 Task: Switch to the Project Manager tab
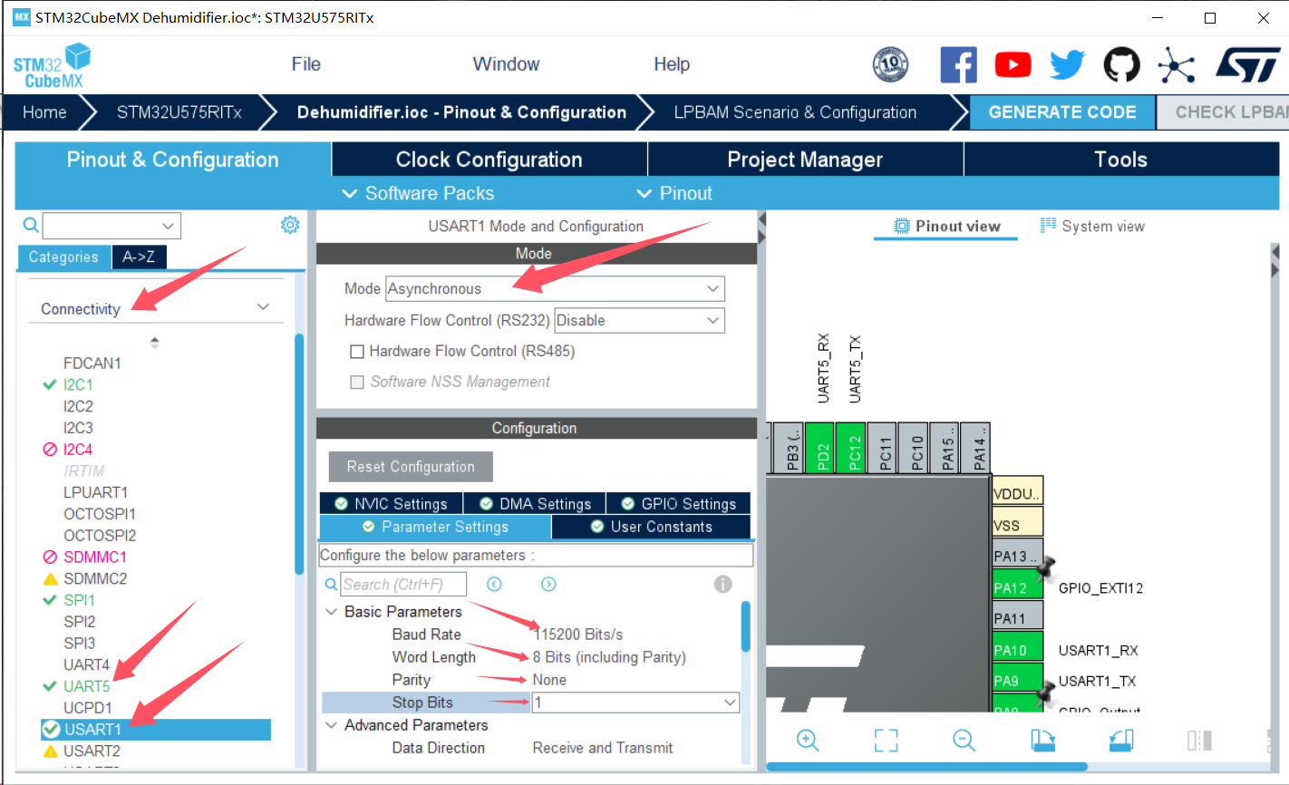[805, 160]
